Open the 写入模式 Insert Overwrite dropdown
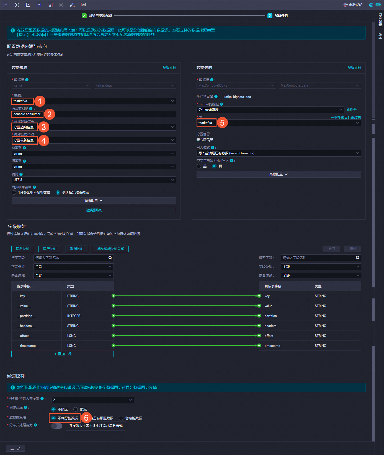 point(279,153)
